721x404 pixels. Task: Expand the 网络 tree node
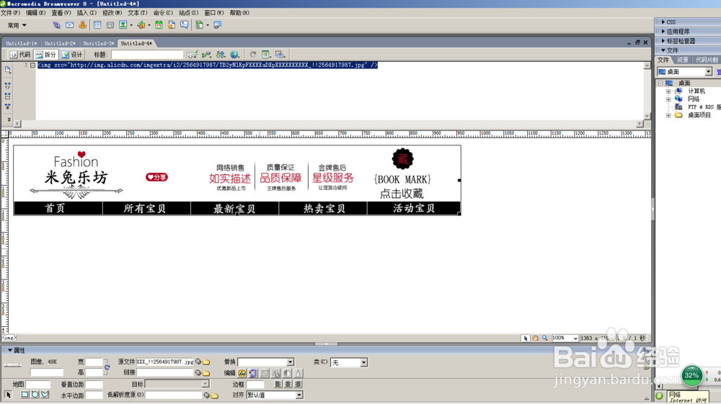(x=668, y=99)
